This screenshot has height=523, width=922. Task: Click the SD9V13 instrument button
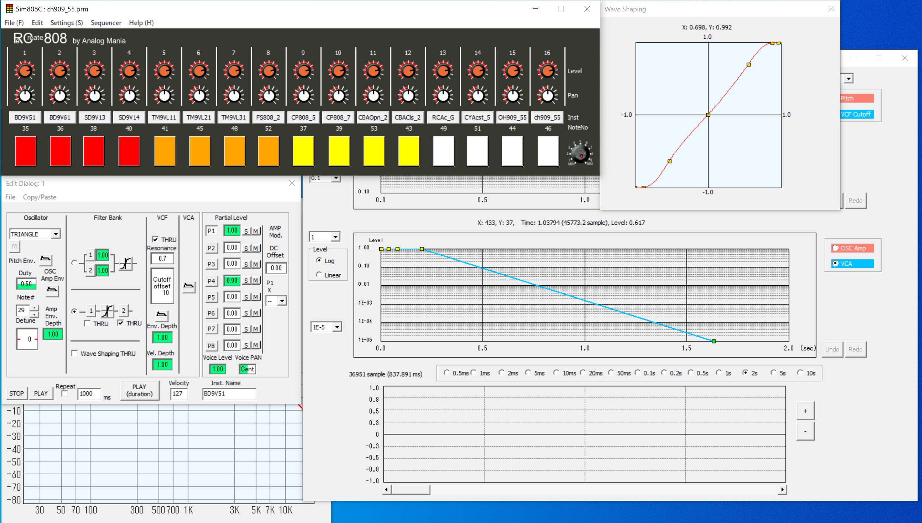pyautogui.click(x=95, y=117)
